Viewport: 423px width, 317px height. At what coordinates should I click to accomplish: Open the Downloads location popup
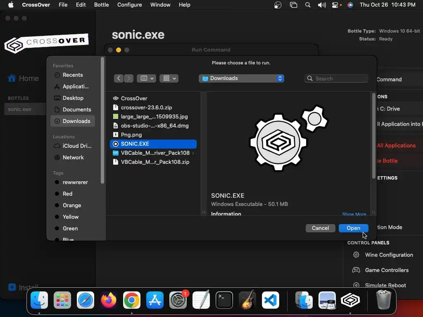[x=241, y=78]
